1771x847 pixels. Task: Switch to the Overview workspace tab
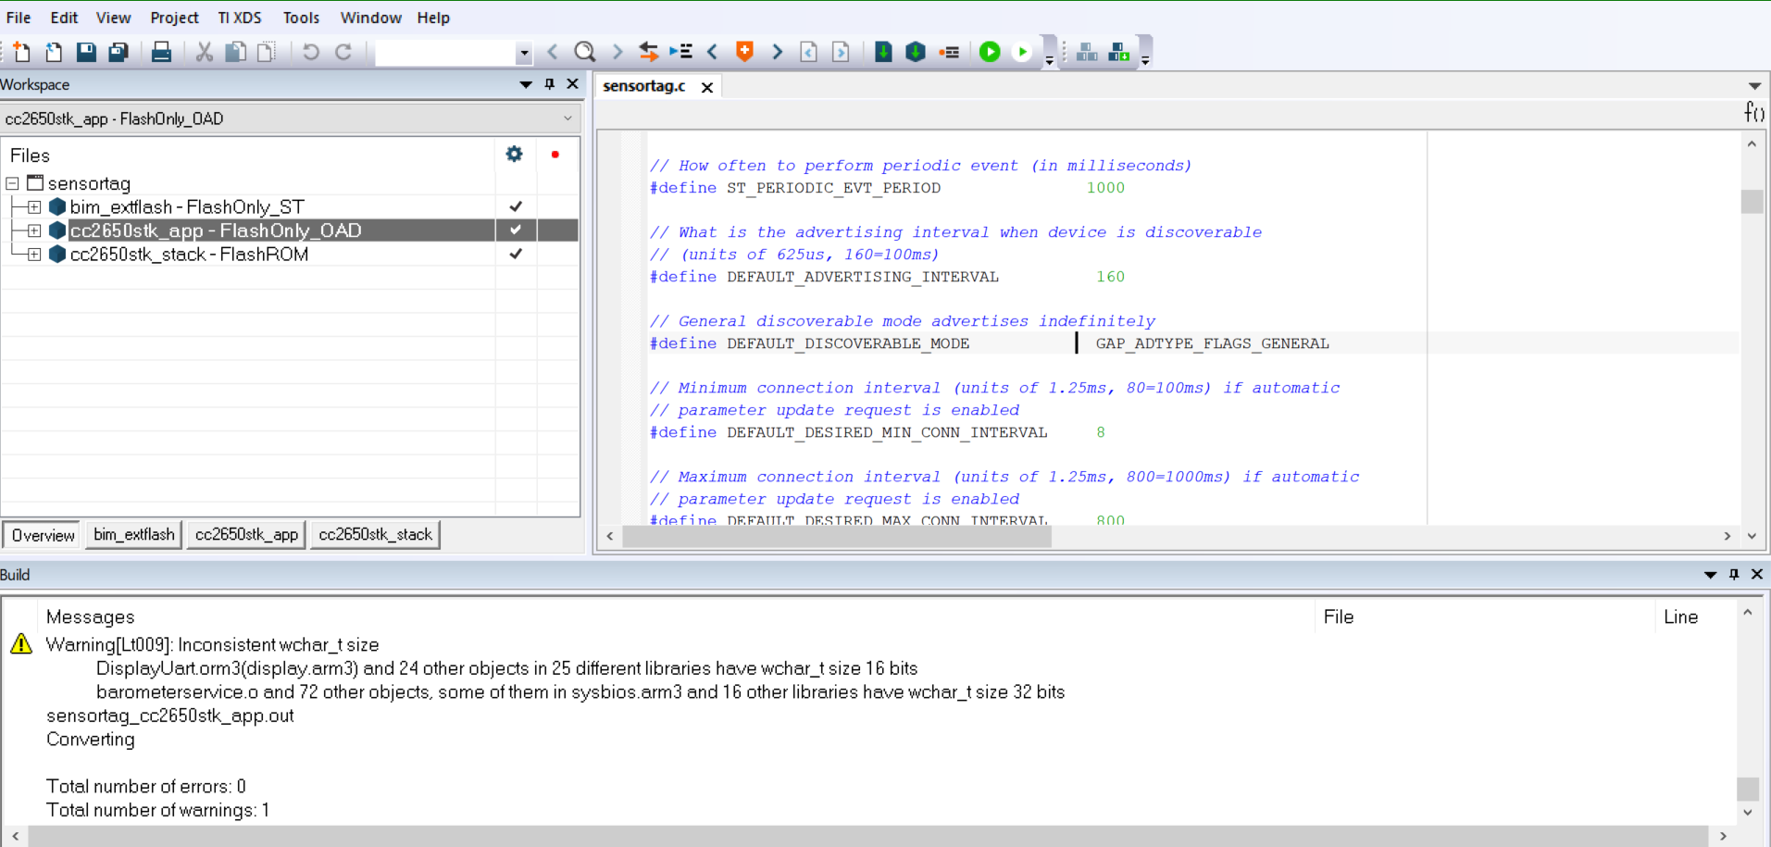pos(43,535)
